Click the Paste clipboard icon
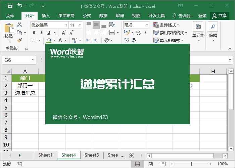The height and width of the screenshot is (168, 235). pos(9,30)
